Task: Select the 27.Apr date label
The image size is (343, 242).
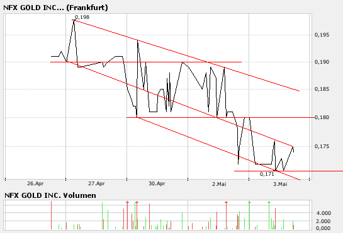Action: point(96,183)
